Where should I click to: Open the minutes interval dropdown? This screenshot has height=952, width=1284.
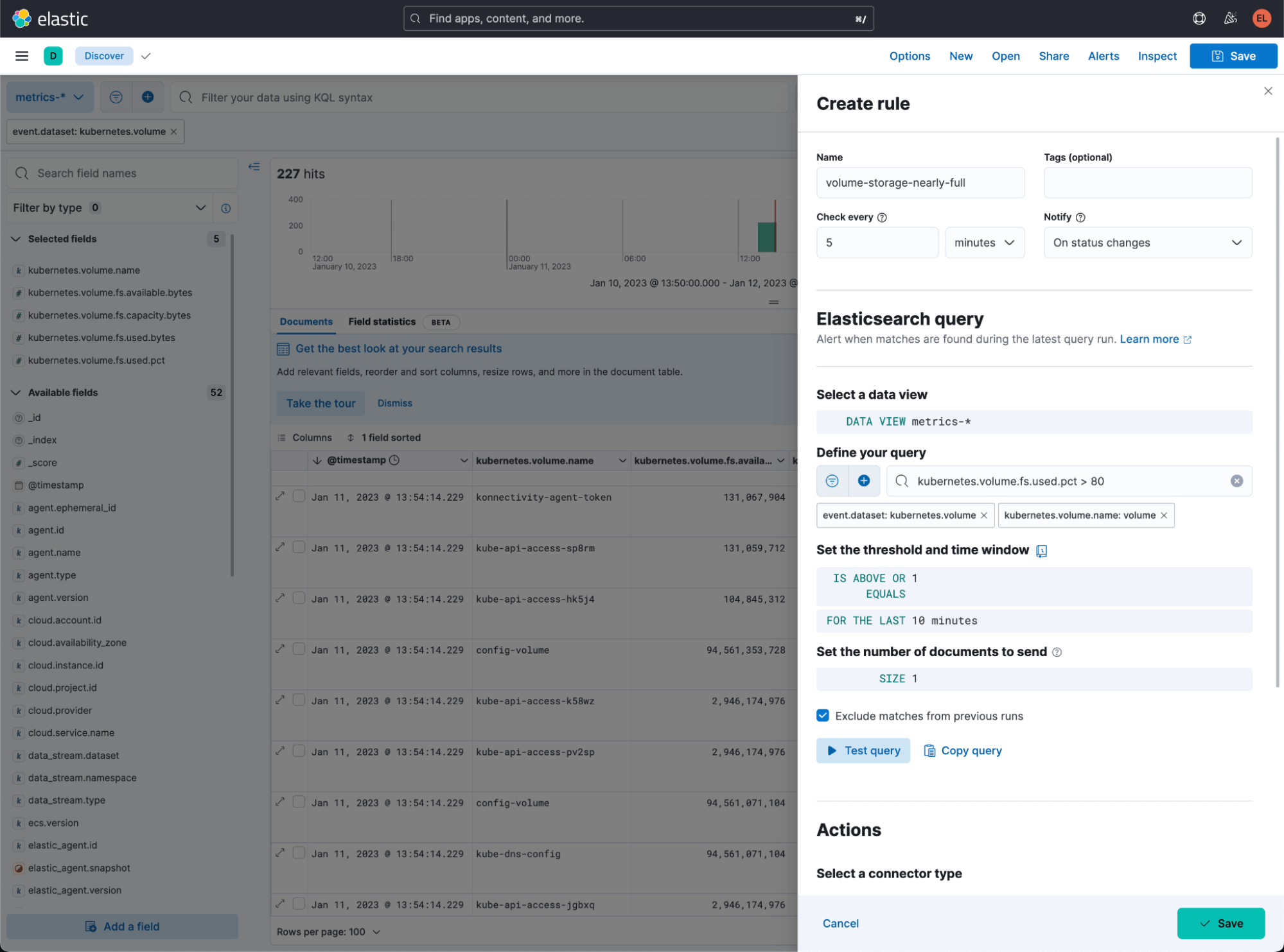(984, 243)
